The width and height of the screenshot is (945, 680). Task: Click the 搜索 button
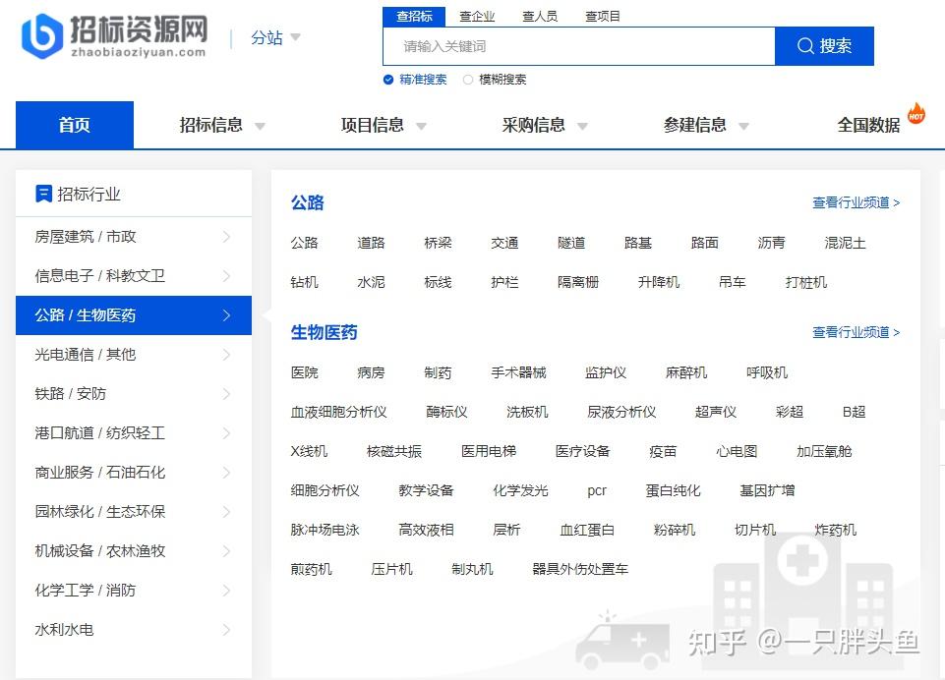(824, 46)
